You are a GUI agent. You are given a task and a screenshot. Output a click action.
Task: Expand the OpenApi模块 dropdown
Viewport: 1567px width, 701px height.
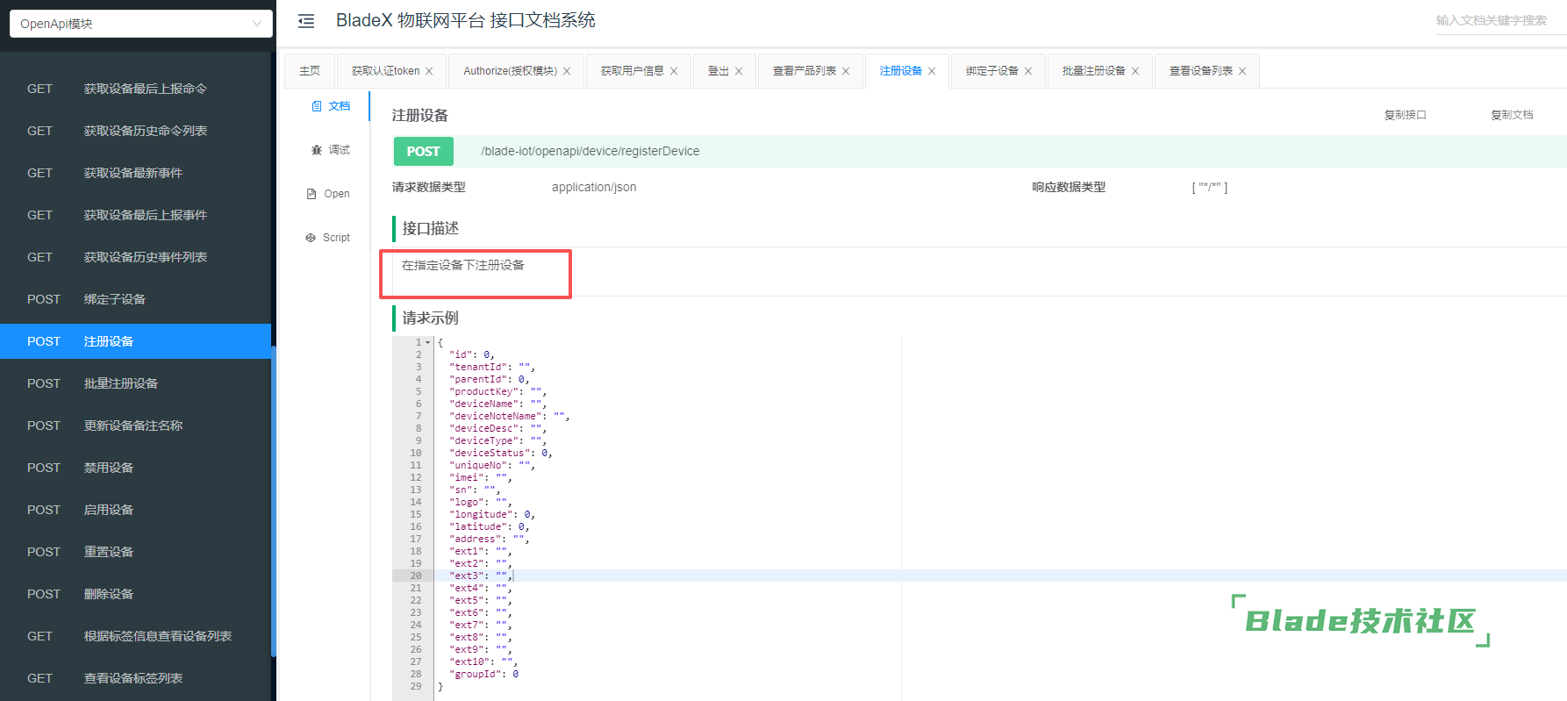(x=140, y=24)
